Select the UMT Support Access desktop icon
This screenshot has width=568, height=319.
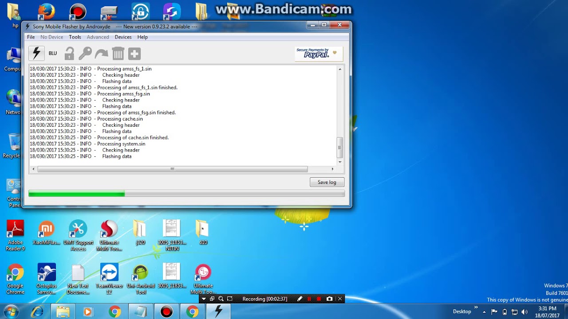[x=78, y=236]
